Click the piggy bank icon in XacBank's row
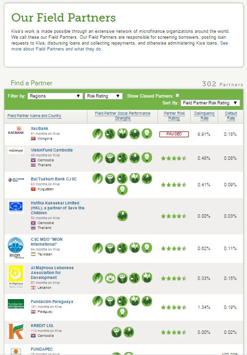 click(x=135, y=133)
